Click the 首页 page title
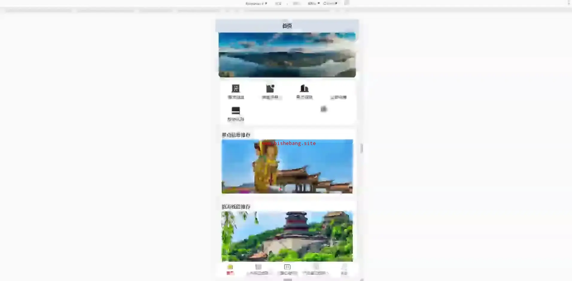Image resolution: width=572 pixels, height=281 pixels. [x=287, y=26]
